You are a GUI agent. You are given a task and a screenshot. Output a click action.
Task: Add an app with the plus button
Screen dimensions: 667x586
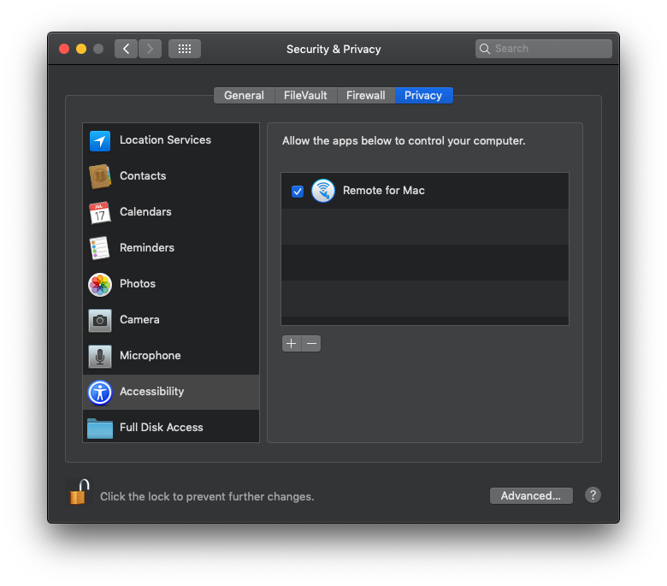click(291, 344)
